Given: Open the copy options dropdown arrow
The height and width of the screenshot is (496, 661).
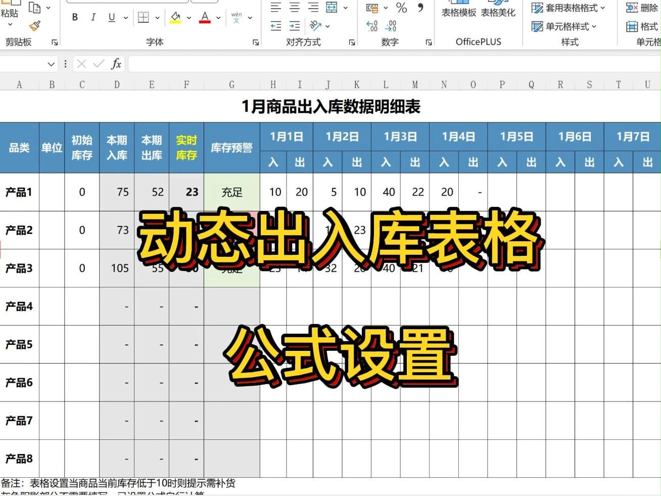Looking at the screenshot, I should click(x=48, y=8).
